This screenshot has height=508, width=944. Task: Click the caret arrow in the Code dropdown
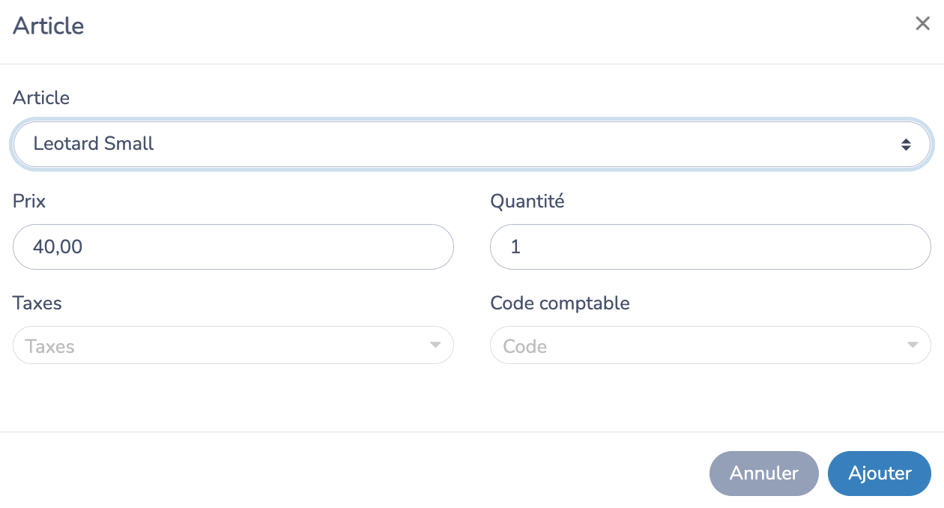pyautogui.click(x=912, y=345)
